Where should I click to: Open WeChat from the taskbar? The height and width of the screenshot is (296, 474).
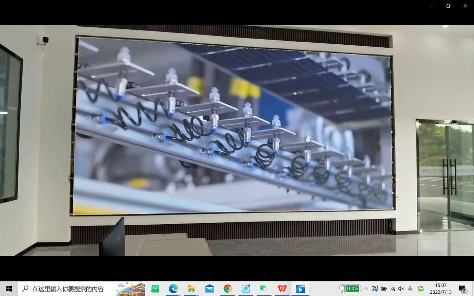[x=264, y=289]
